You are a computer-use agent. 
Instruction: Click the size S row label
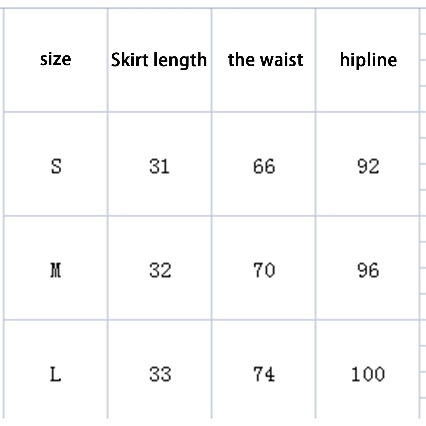56,166
